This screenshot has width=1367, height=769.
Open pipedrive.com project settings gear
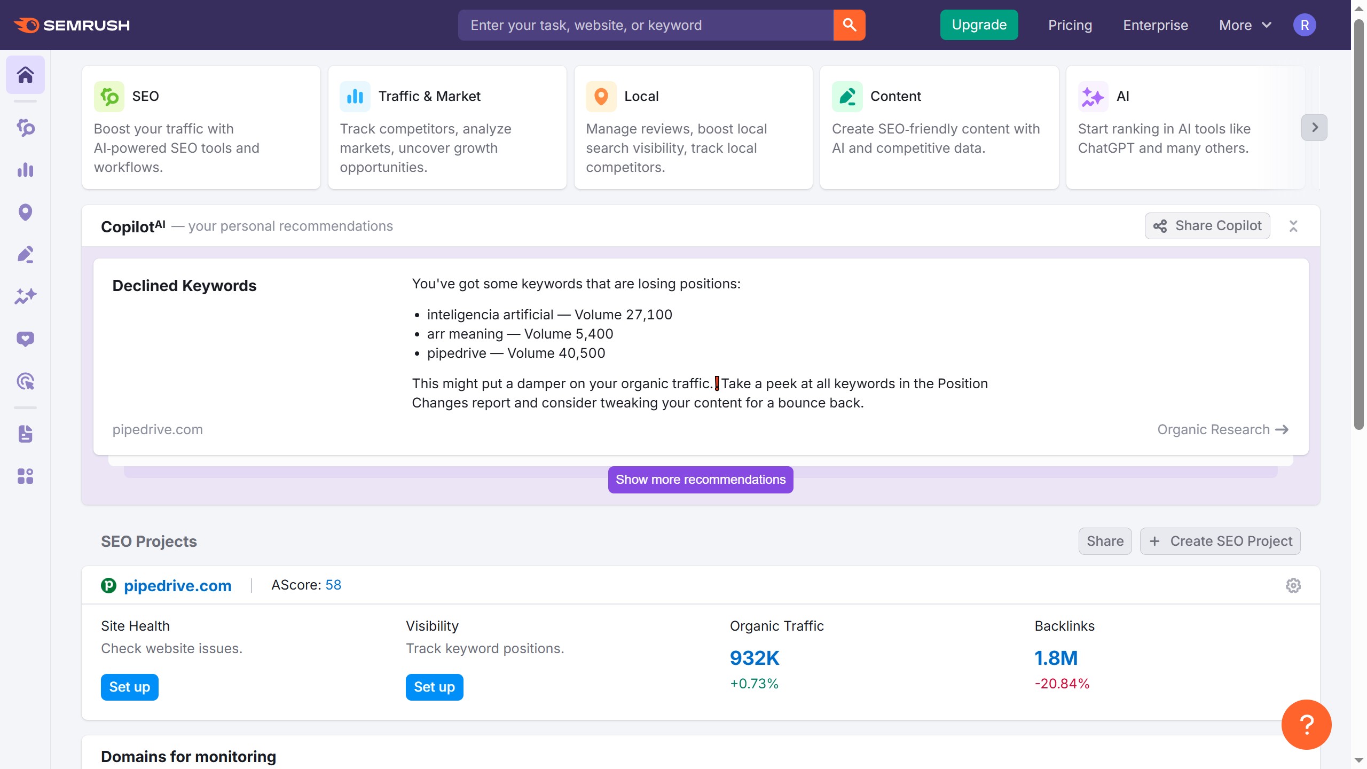1293,585
